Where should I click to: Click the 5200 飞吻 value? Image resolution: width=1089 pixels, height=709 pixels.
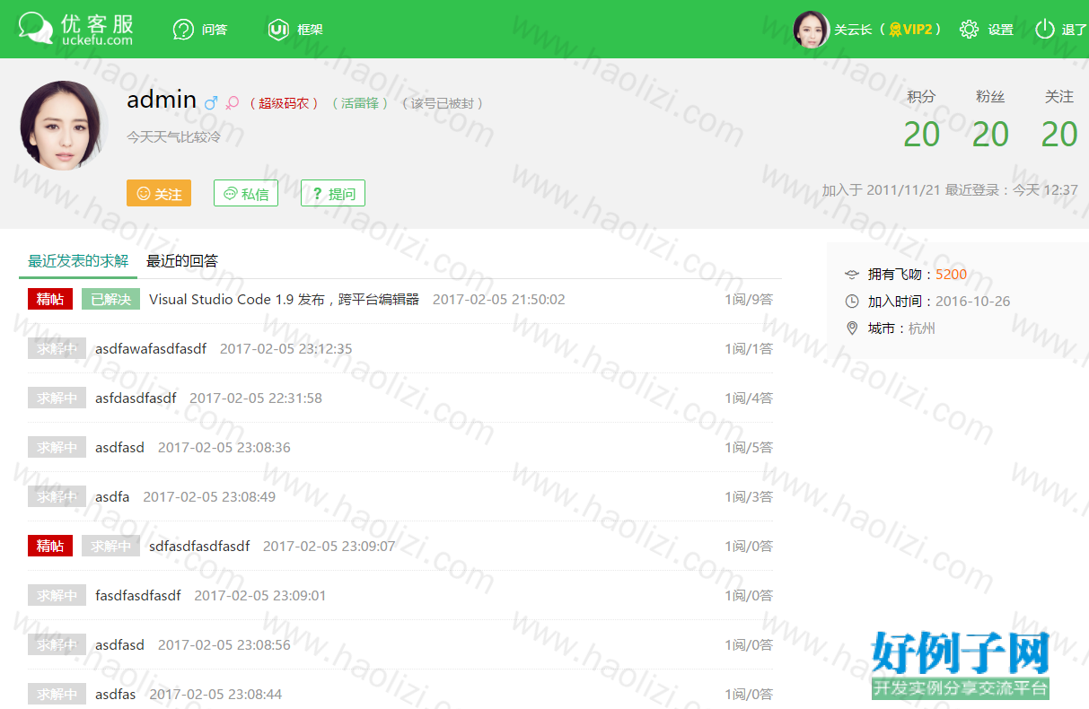tap(952, 275)
